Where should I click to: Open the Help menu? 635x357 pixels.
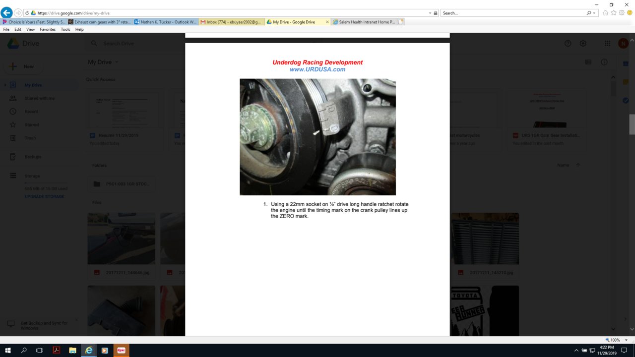point(79,29)
